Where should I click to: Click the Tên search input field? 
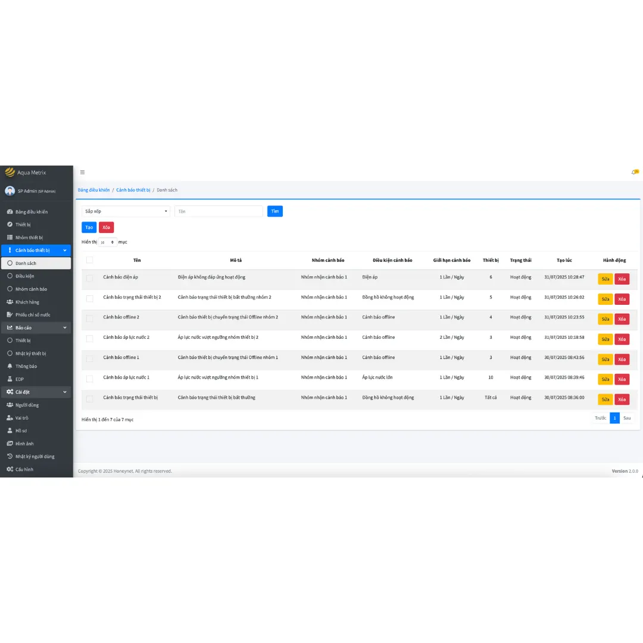(219, 211)
